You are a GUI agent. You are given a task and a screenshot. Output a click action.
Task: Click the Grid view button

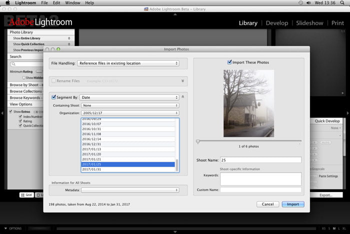26,195
